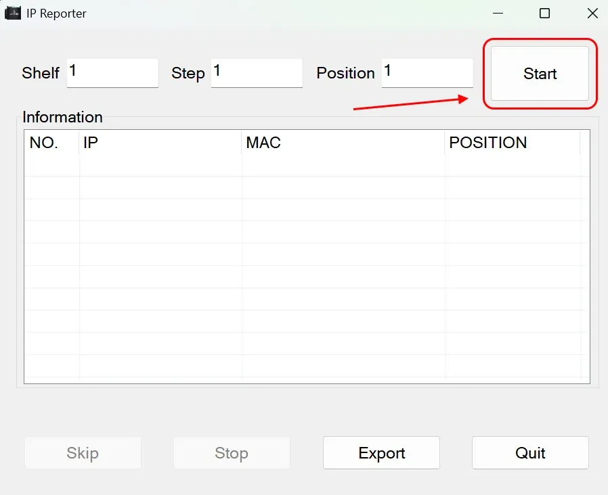
Task: Click the IP Reporter title text
Action: (57, 13)
